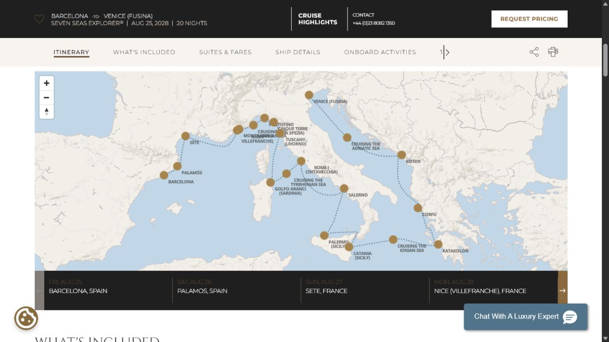Click the Catania map marker
The height and width of the screenshot is (342, 609).
point(349,247)
